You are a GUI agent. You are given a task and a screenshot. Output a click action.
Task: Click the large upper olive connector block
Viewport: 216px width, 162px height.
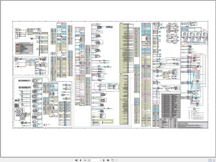[124, 48]
